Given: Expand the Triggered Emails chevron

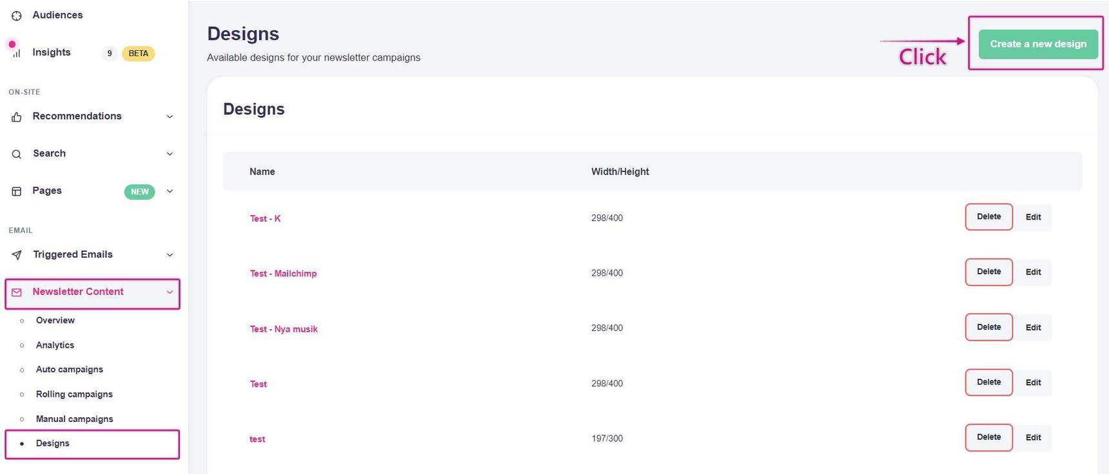Looking at the screenshot, I should click(x=170, y=255).
